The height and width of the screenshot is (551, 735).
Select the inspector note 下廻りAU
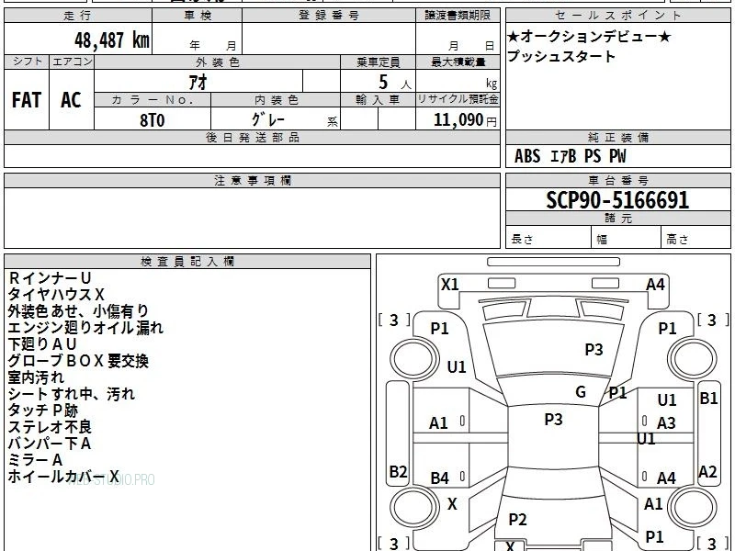[42, 344]
